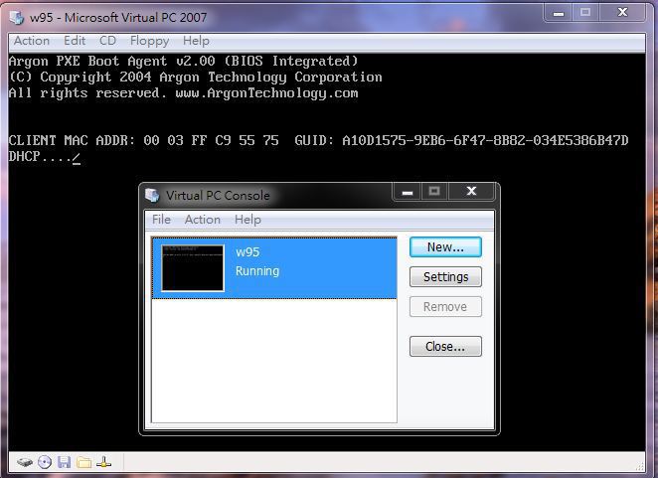Click the CD drive status icon

coord(45,462)
